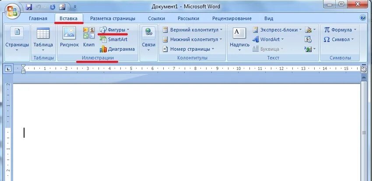Open the Office button menu
The width and height of the screenshot is (372, 181).
tap(12, 10)
